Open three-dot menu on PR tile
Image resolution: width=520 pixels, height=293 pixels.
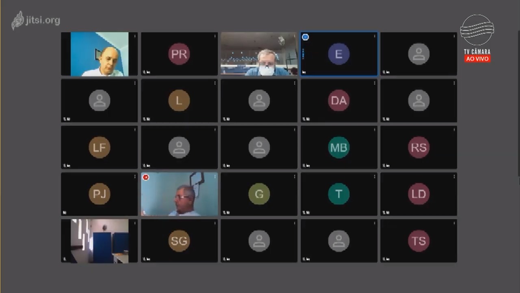pyautogui.click(x=215, y=37)
